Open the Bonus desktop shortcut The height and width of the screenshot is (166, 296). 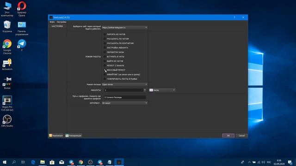coord(7,83)
